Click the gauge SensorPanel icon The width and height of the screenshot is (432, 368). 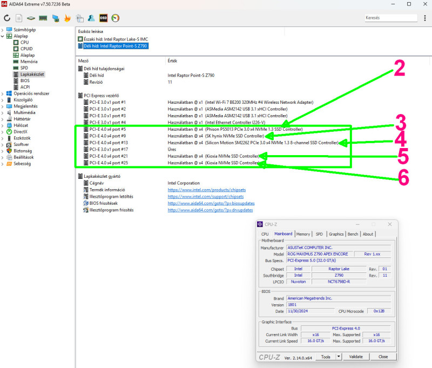coord(116,18)
